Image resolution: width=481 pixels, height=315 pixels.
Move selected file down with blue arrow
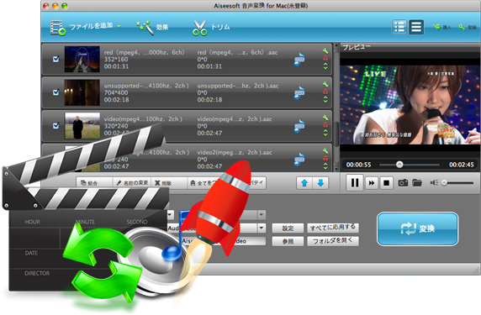pos(320,183)
